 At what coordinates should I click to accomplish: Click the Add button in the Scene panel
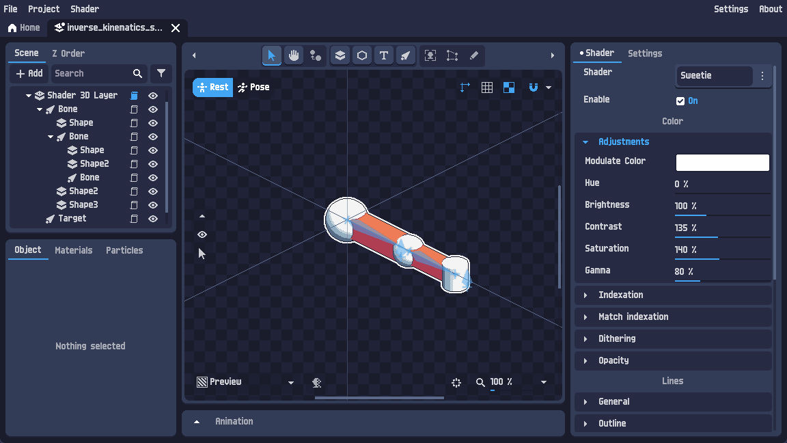click(28, 73)
